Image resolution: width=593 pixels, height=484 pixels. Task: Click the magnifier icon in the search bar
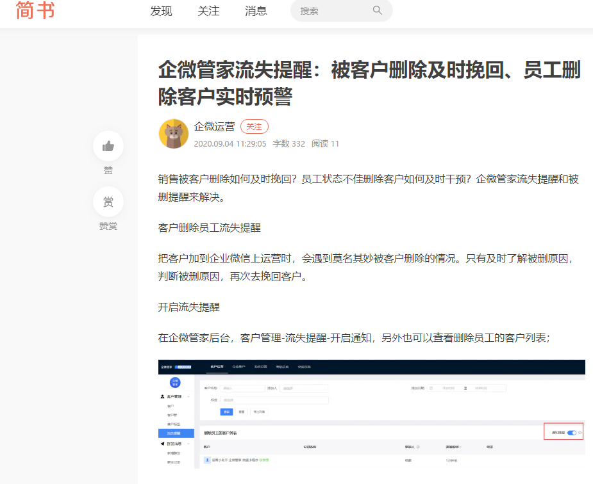377,11
